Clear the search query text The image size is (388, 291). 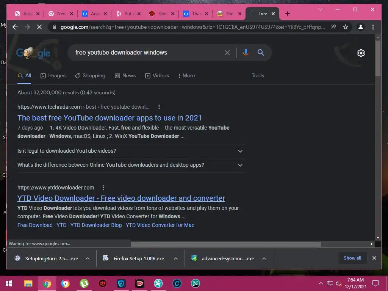click(x=227, y=52)
